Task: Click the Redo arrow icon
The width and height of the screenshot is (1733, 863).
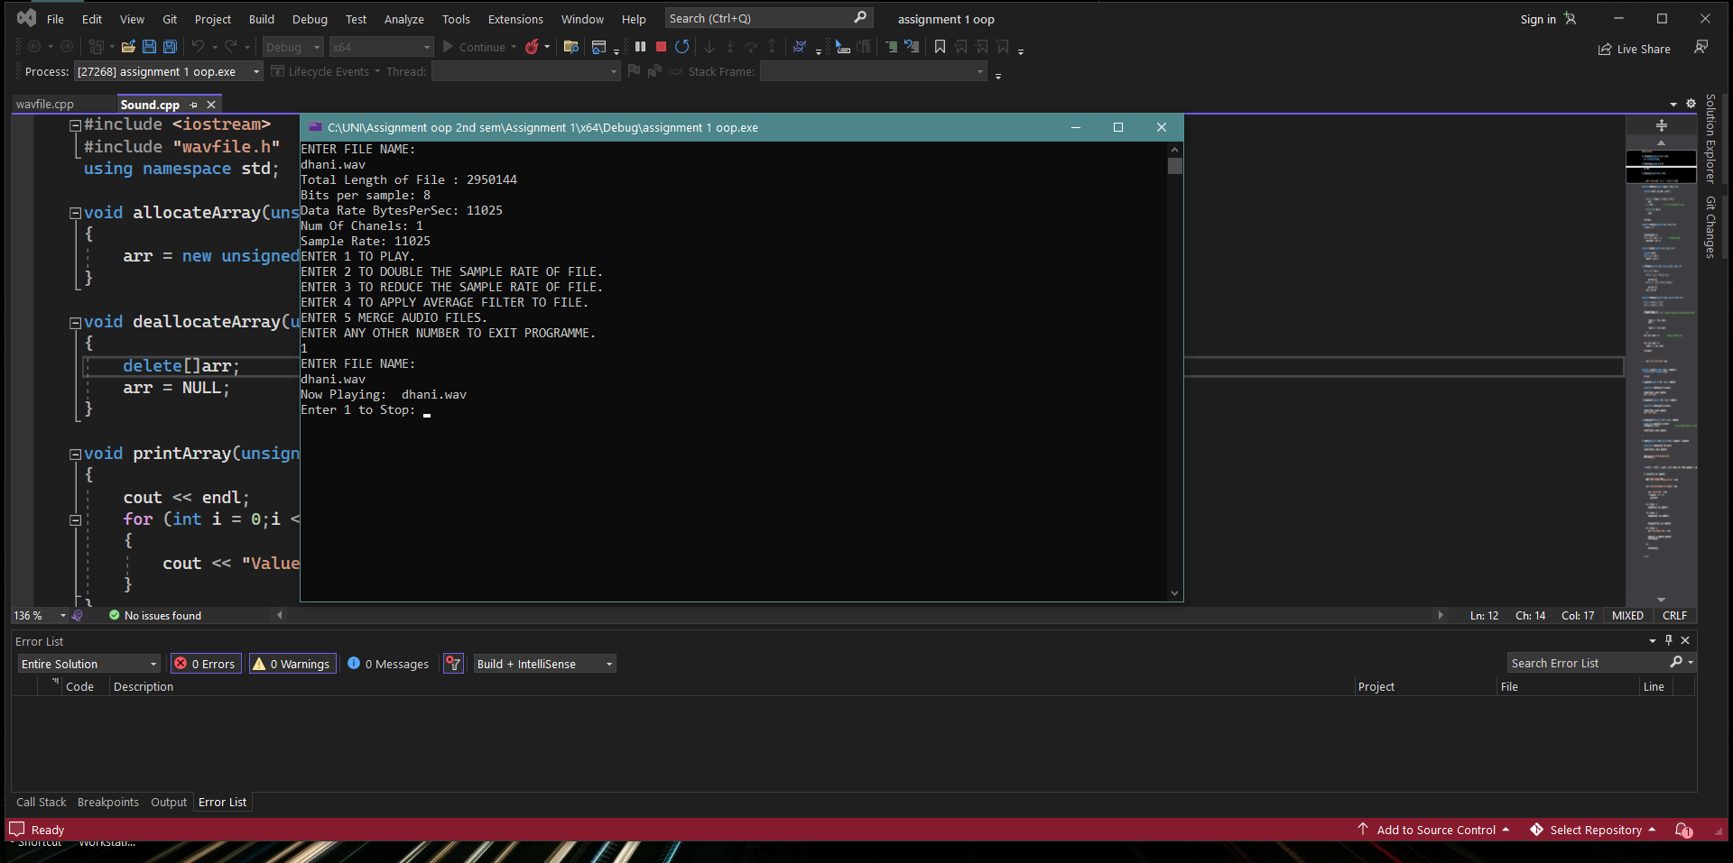Action: pos(231,47)
